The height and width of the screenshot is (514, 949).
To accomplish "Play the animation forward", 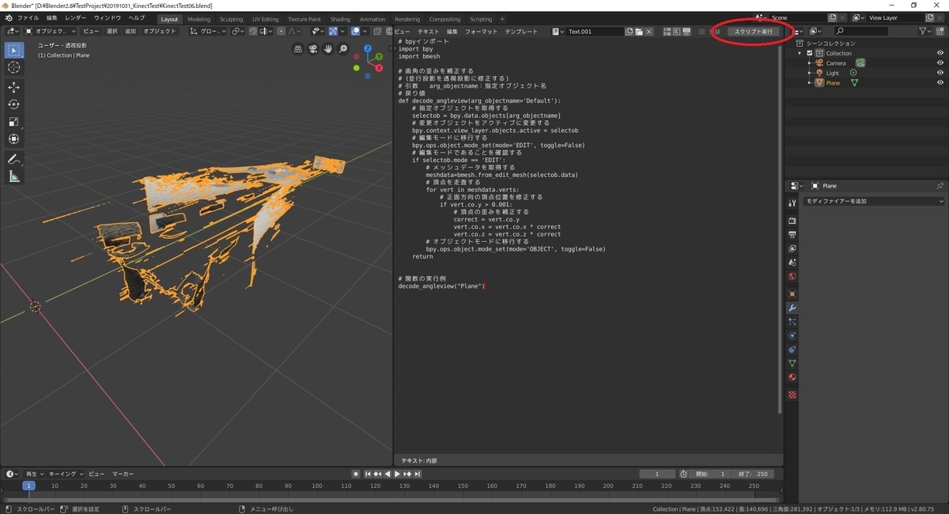I will (x=397, y=474).
